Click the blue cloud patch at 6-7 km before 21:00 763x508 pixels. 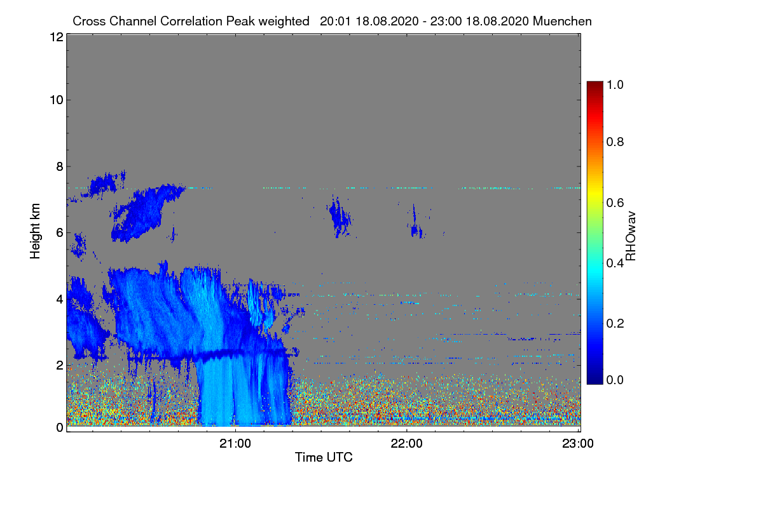[146, 213]
